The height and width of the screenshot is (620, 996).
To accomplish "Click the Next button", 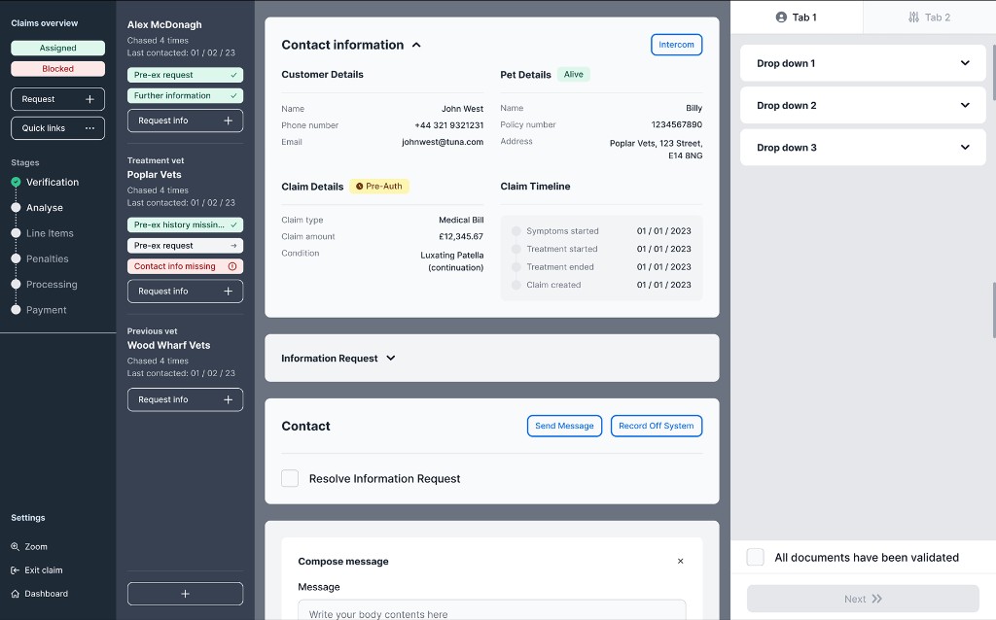I will [863, 599].
